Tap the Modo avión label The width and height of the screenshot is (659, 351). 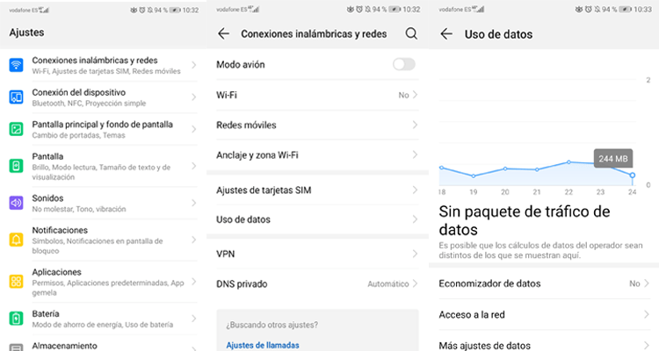pos(241,65)
